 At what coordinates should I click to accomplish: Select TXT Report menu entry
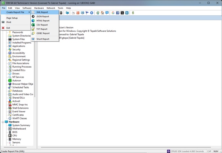pos(45,29)
